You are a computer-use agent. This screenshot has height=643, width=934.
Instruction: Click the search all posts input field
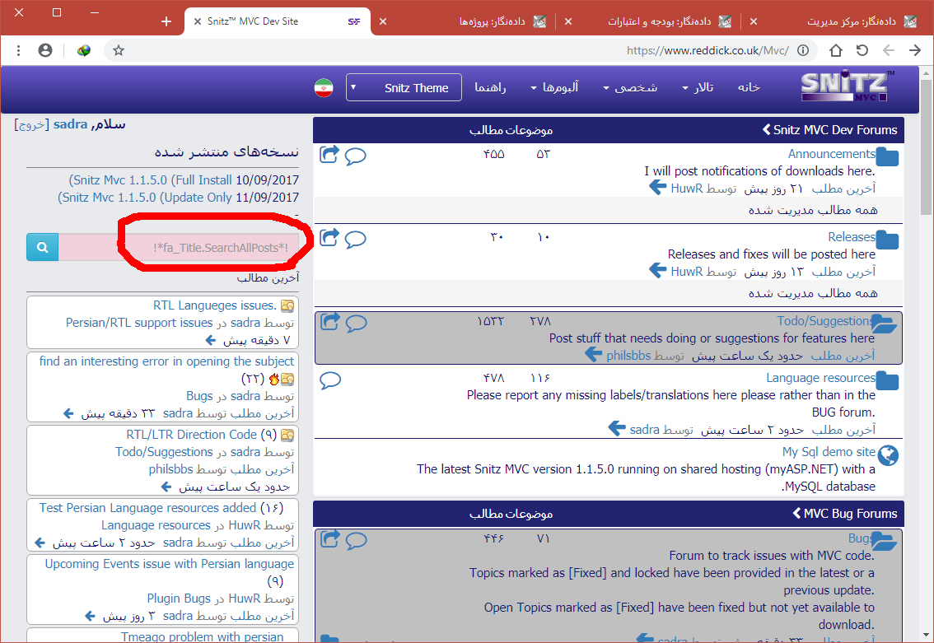tap(179, 247)
